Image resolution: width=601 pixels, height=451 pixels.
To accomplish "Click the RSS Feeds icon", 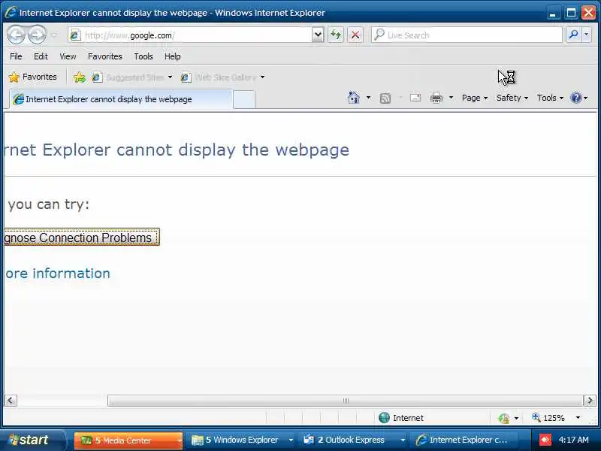I will [x=385, y=98].
